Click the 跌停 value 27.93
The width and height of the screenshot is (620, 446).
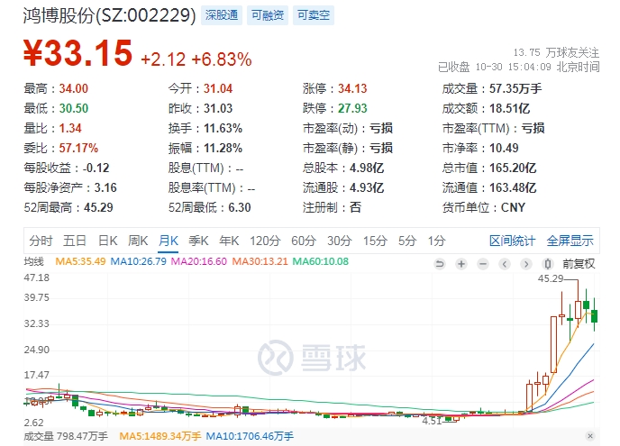352,108
